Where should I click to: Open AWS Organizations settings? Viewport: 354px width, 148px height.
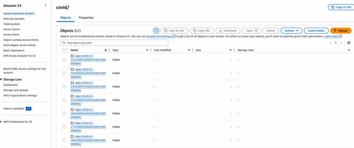20,95
